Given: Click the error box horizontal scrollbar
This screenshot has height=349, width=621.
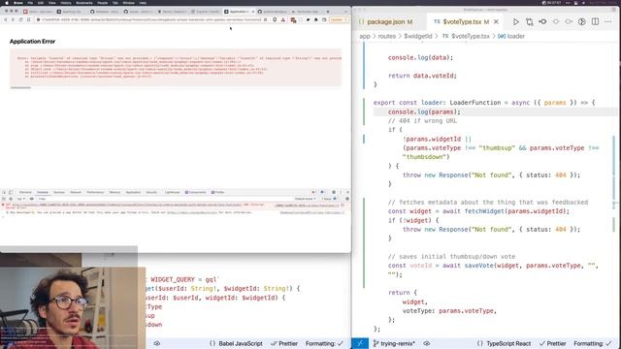Looking at the screenshot, I should [20, 88].
